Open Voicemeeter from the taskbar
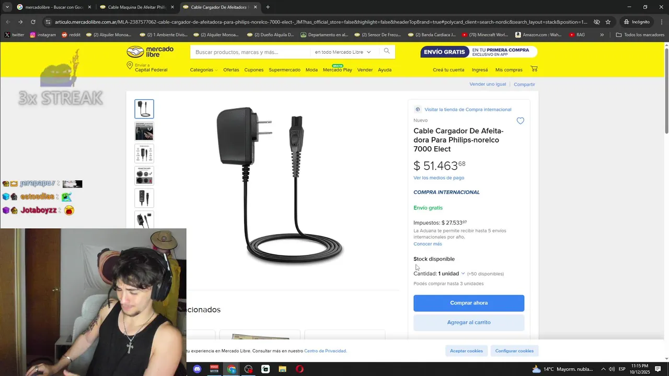This screenshot has width=669, height=376. tap(214, 369)
